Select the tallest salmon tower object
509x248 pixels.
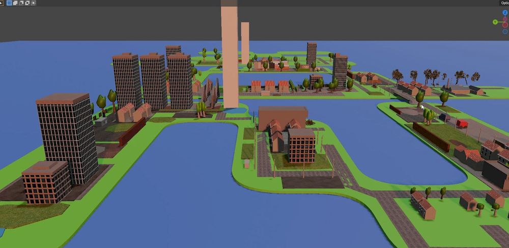coord(230,56)
